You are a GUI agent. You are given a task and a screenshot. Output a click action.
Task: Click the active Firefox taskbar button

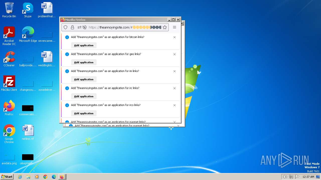(62, 177)
